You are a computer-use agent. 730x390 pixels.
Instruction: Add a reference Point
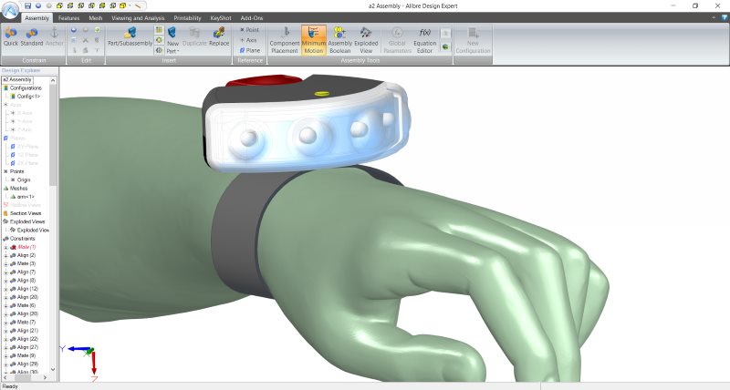(x=248, y=29)
